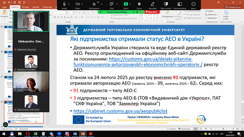Expand the arrow next to Audio
Image resolution: width=244 pixels, height=137 pixels.
[x=69, y=4]
